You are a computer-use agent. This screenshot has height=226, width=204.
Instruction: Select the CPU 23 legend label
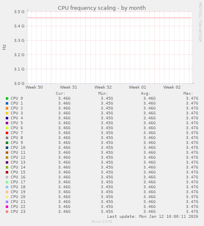[18, 212]
